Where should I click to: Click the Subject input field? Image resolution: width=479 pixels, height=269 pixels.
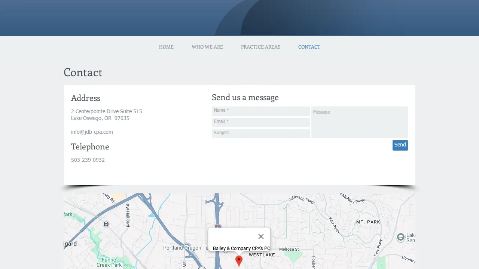[261, 133]
